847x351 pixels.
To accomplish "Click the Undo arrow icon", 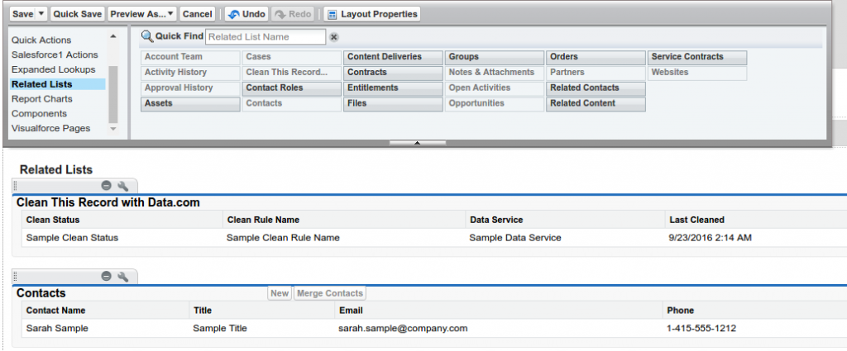I will (x=233, y=14).
